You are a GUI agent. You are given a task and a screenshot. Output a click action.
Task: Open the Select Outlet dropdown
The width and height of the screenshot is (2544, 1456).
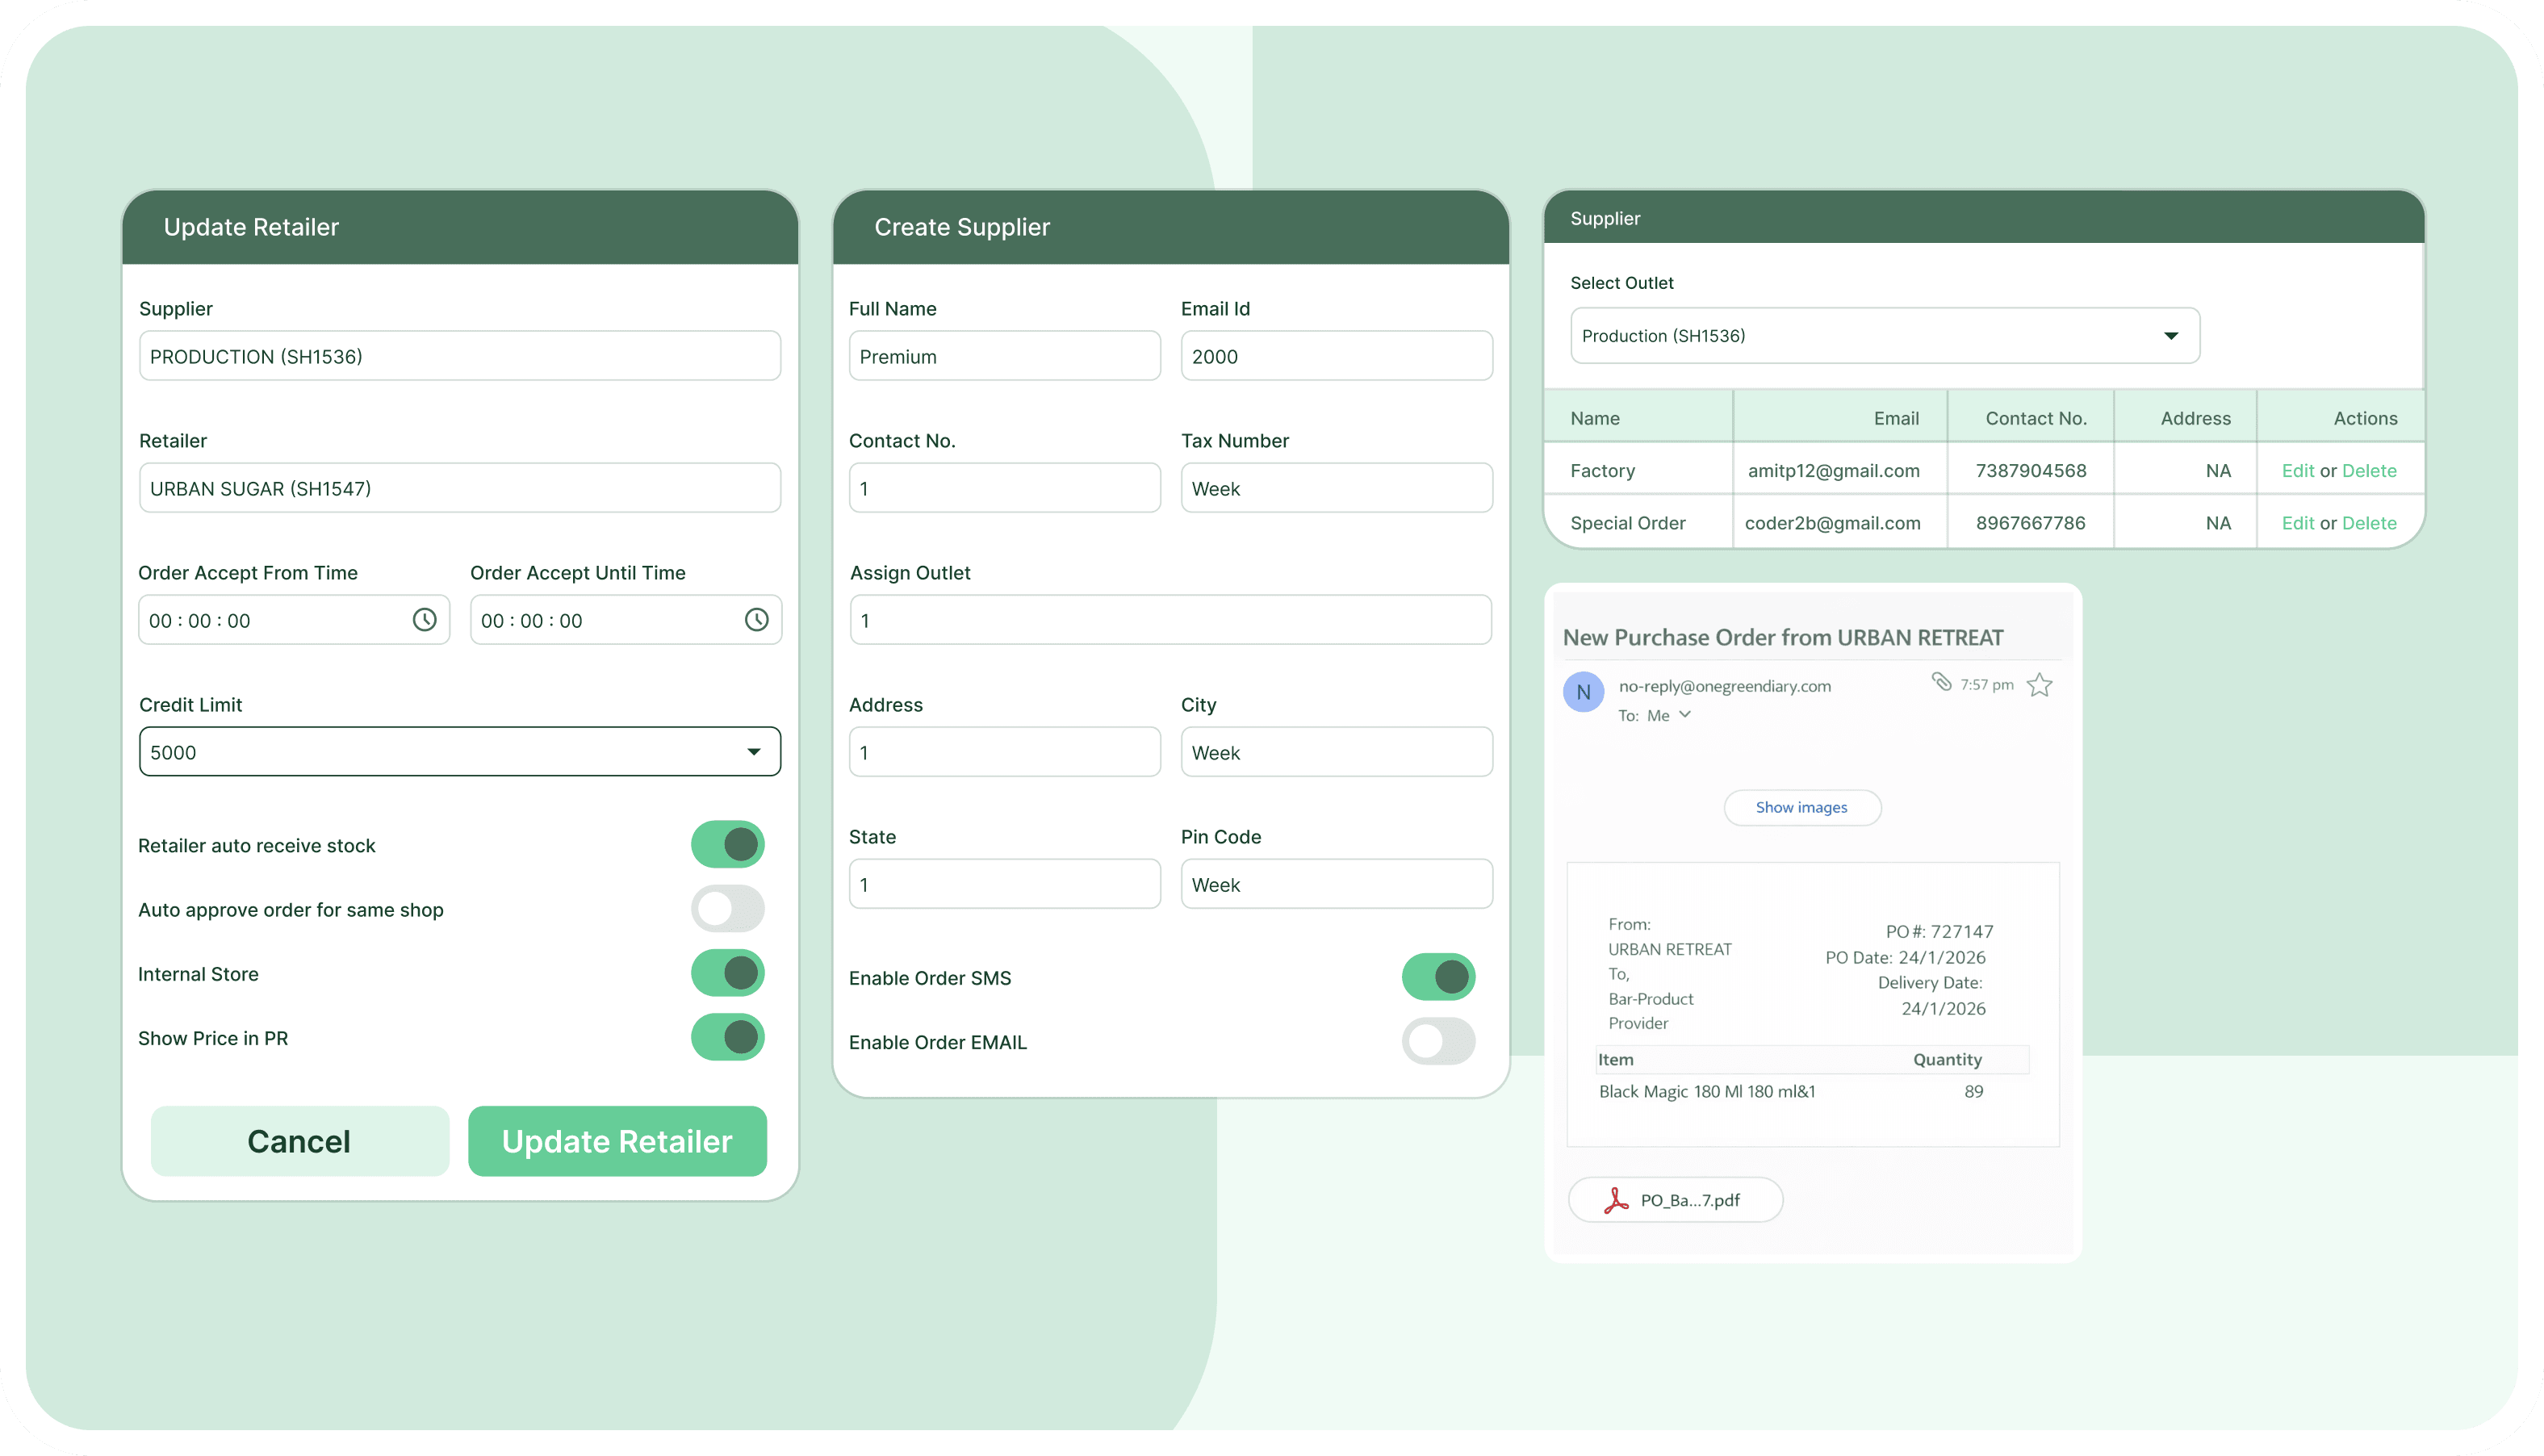2170,335
